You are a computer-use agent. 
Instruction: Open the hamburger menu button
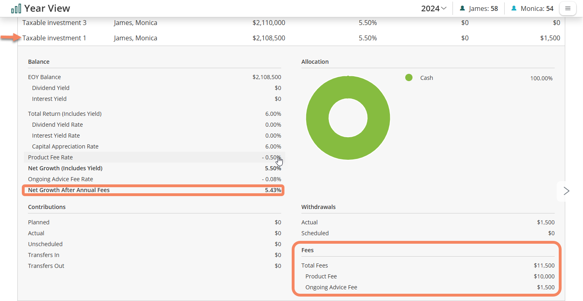tap(567, 8)
